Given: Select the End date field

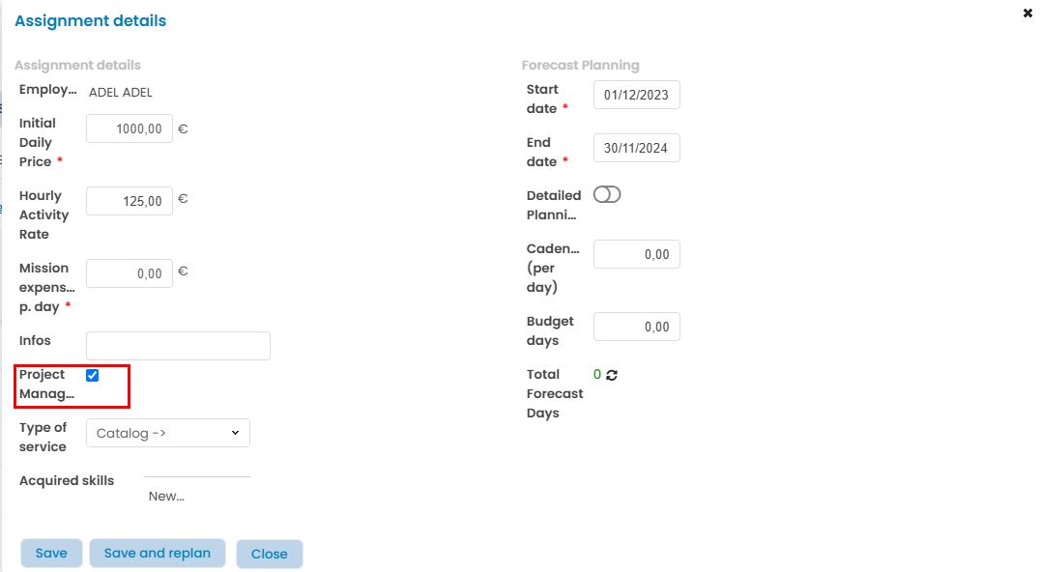Looking at the screenshot, I should [636, 148].
